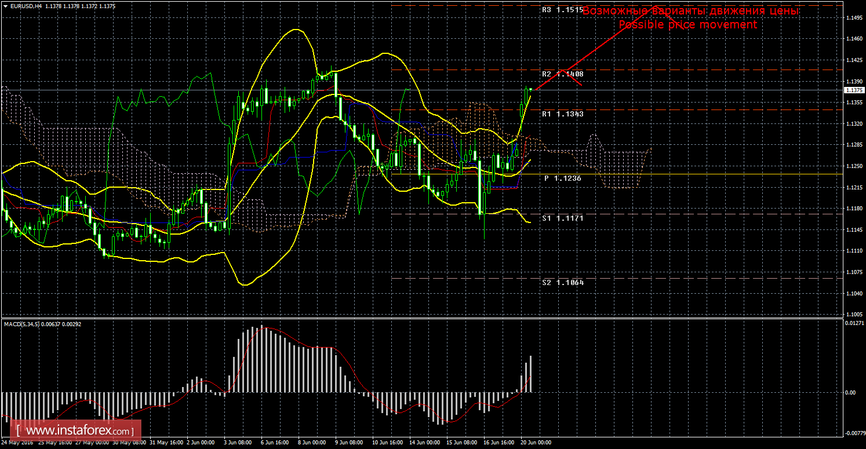Select the R1 1.1343 resistance label

(x=562, y=114)
